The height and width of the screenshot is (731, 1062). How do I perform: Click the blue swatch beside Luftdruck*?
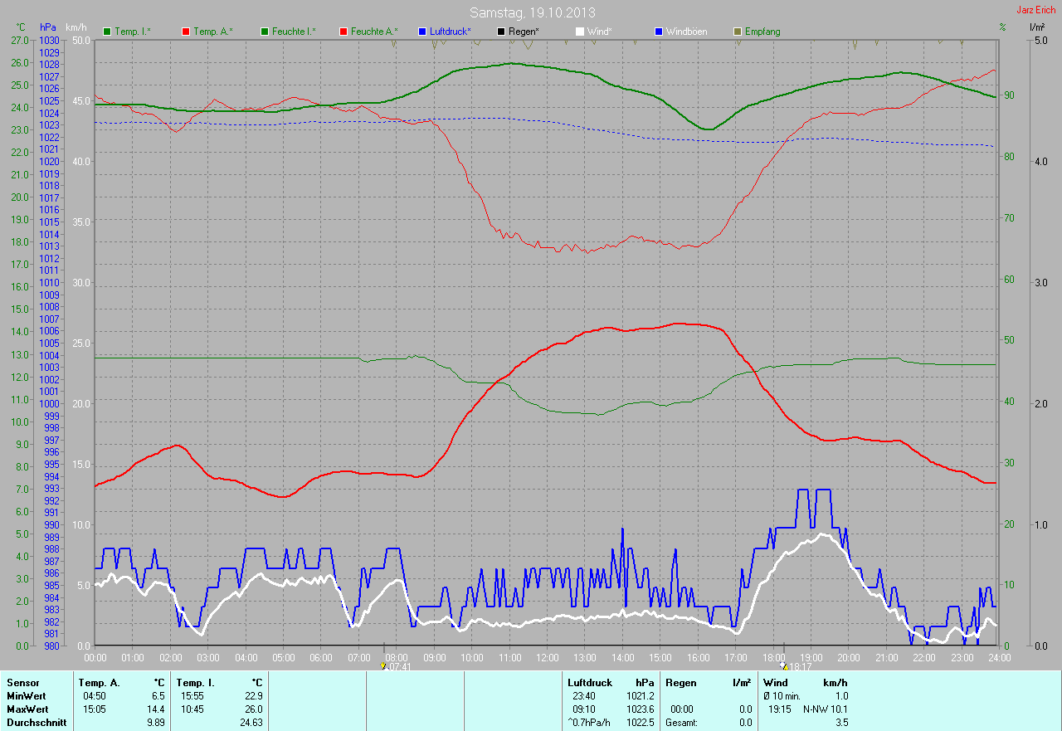[x=423, y=32]
